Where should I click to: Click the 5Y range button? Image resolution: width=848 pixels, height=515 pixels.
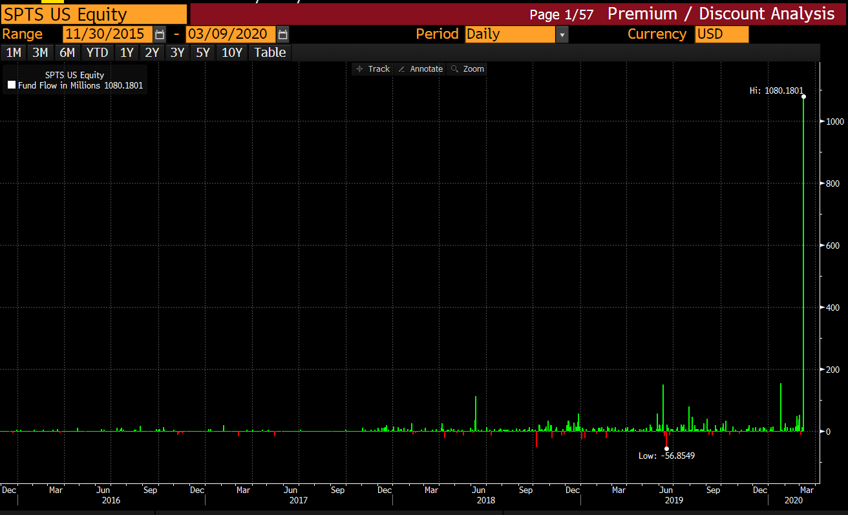[202, 52]
